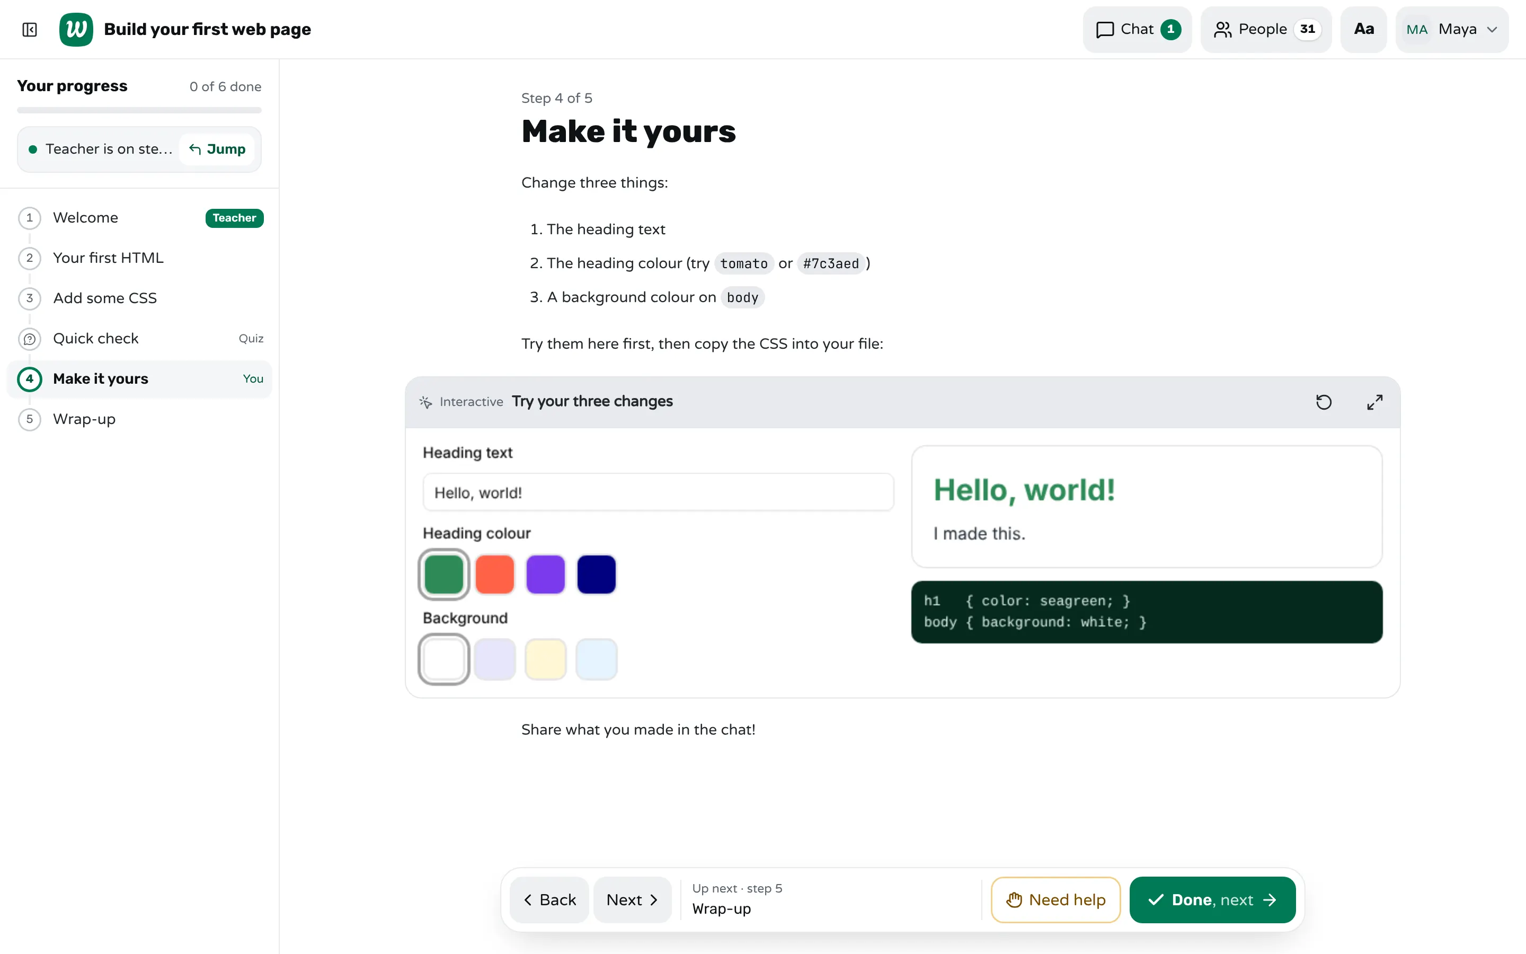Go to step 5 Wrap-up in sidebar
This screenshot has height=954, width=1526.
[140, 420]
